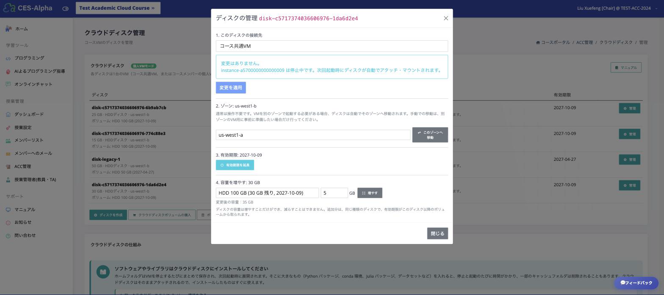This screenshot has height=295, width=664.
Task: Click 管理 button for disk-legacy-1
Action: pyautogui.click(x=629, y=160)
